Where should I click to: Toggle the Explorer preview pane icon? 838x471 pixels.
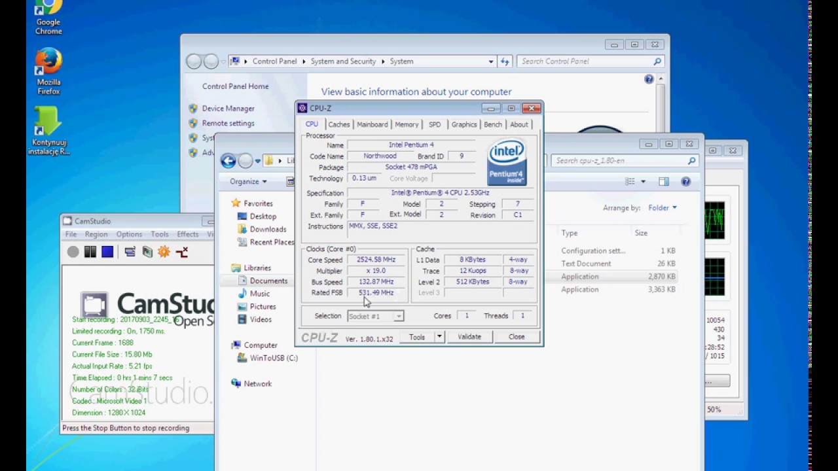[x=664, y=181]
